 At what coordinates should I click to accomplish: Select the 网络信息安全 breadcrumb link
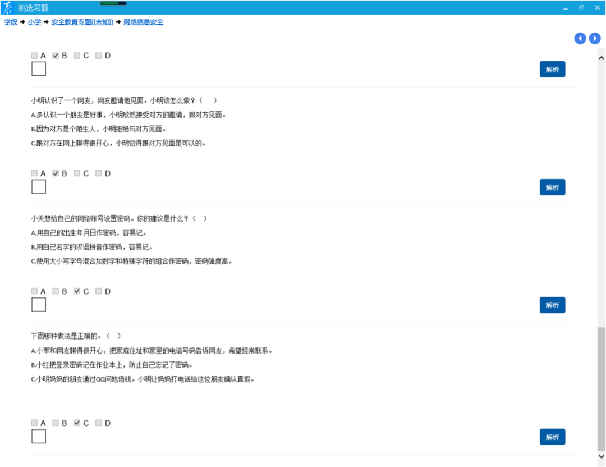[144, 22]
